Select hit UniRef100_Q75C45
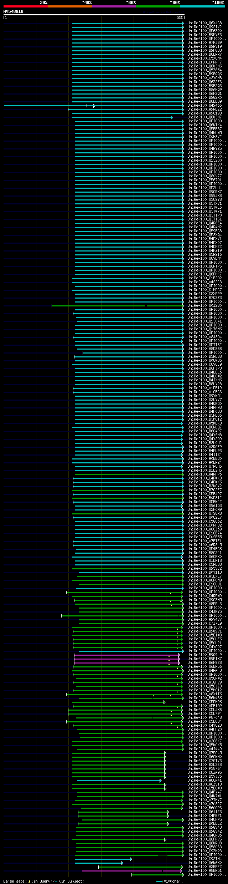Viewport: 228px width, 884px height. click(x=204, y=753)
